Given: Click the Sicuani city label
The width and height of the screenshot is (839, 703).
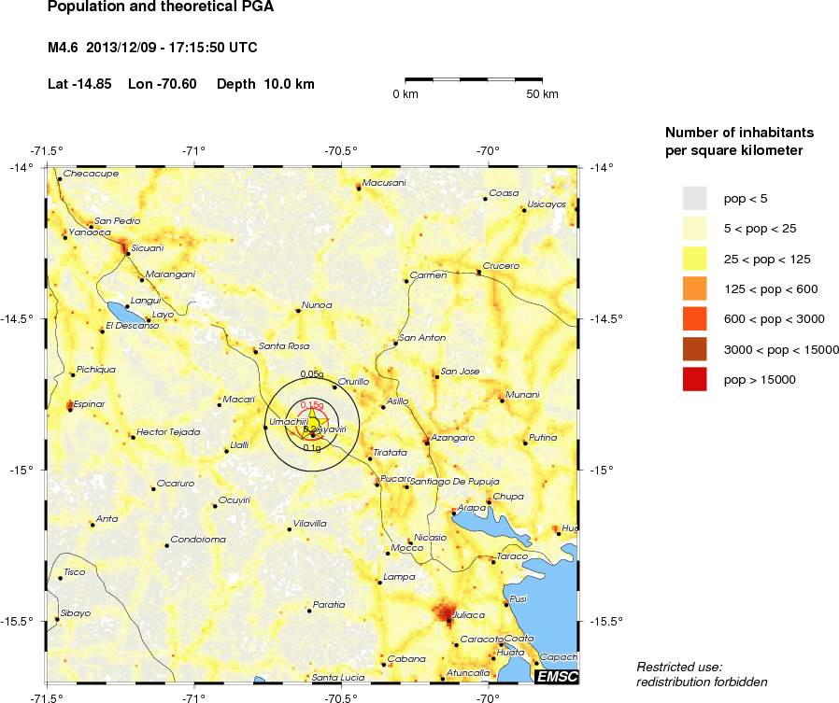Looking at the screenshot, I should click(x=148, y=248).
